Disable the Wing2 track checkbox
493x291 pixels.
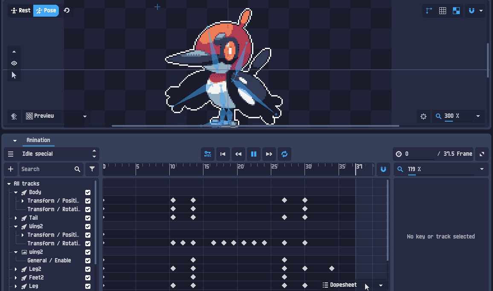87,226
